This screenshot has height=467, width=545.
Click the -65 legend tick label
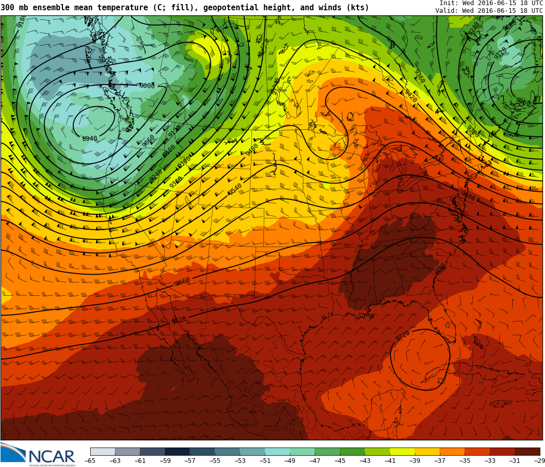(x=90, y=461)
